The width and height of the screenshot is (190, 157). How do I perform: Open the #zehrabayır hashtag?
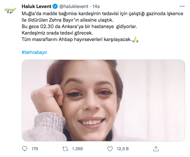(x=34, y=52)
